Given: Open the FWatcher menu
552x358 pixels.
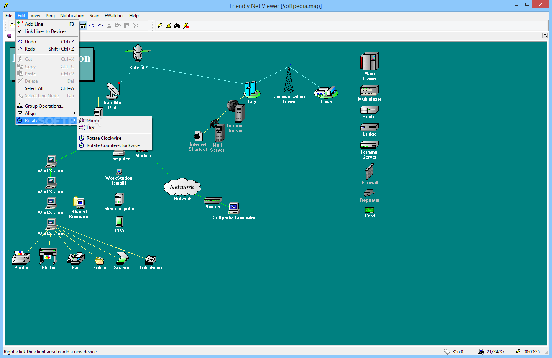Looking at the screenshot, I should tap(114, 16).
